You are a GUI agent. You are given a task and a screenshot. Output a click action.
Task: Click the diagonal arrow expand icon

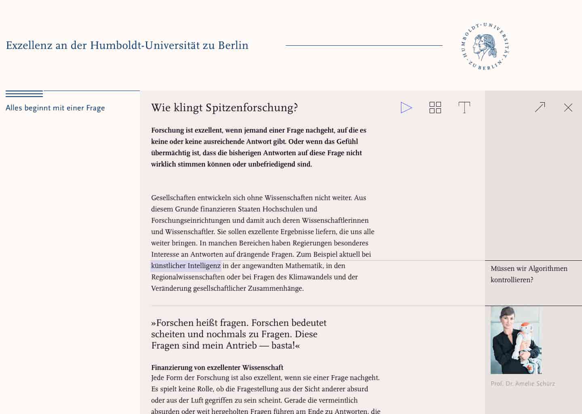click(x=540, y=107)
